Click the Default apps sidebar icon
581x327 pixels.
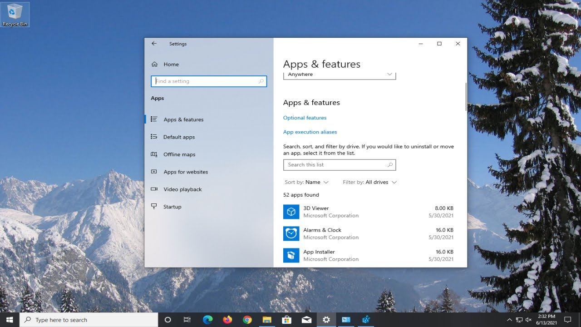154,137
